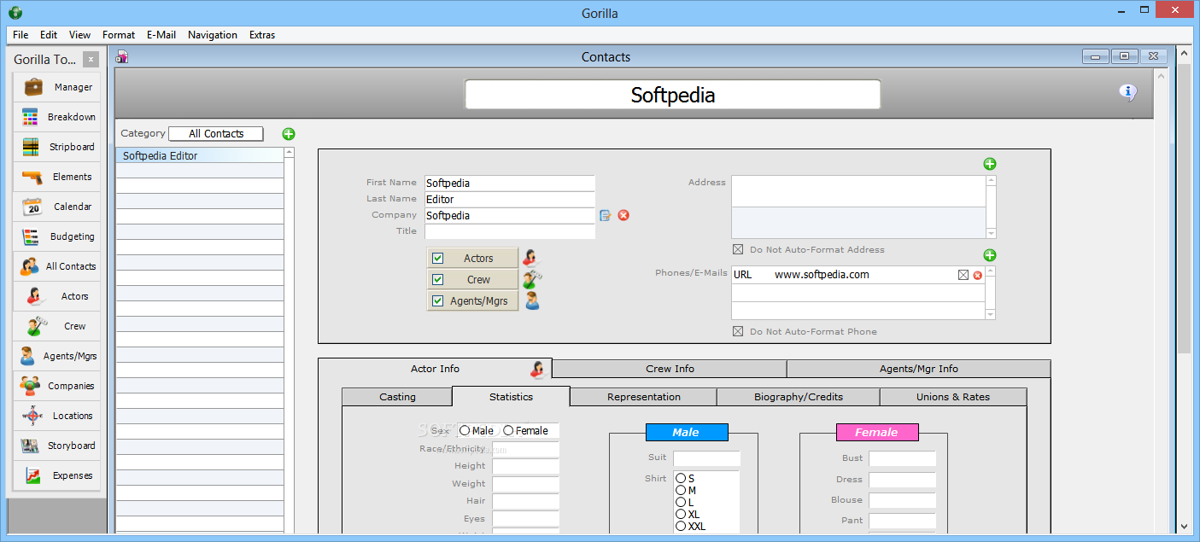Image resolution: width=1200 pixels, height=542 pixels.
Task: Click the Suit input field
Action: [706, 459]
